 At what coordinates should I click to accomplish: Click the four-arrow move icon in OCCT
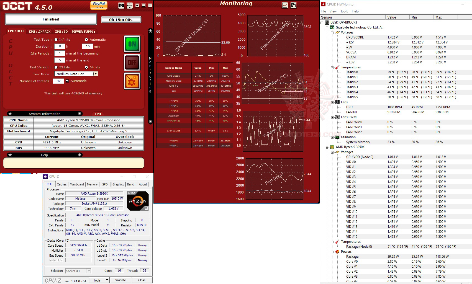(x=130, y=6)
